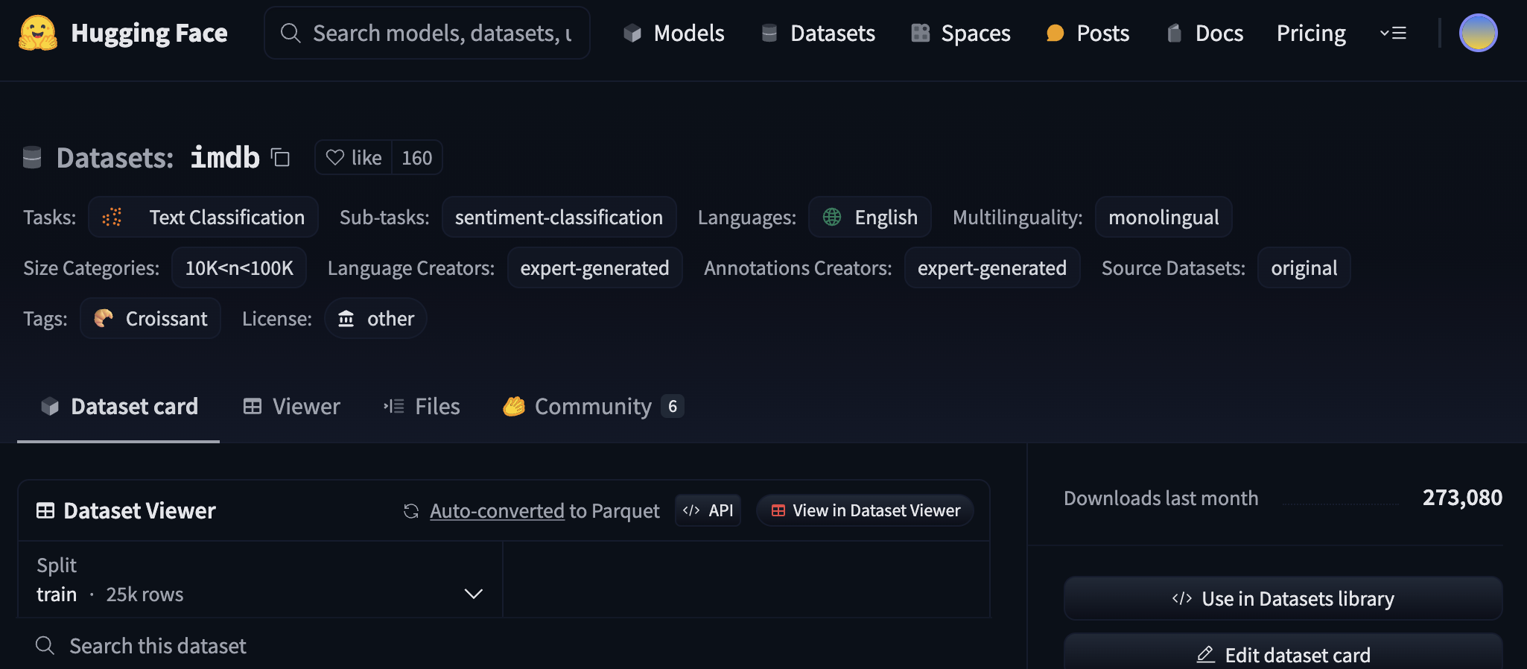The height and width of the screenshot is (669, 1527).
Task: Expand the header more-options menu
Action: (1393, 33)
